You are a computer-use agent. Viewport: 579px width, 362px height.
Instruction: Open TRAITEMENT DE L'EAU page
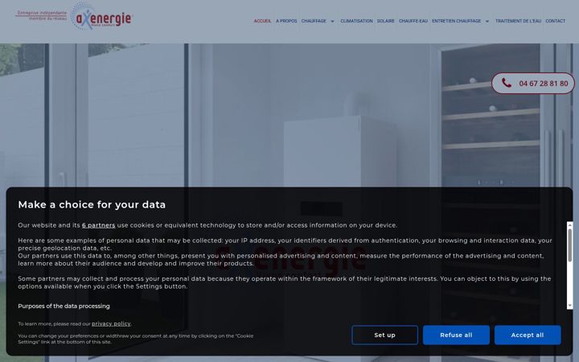point(518,21)
